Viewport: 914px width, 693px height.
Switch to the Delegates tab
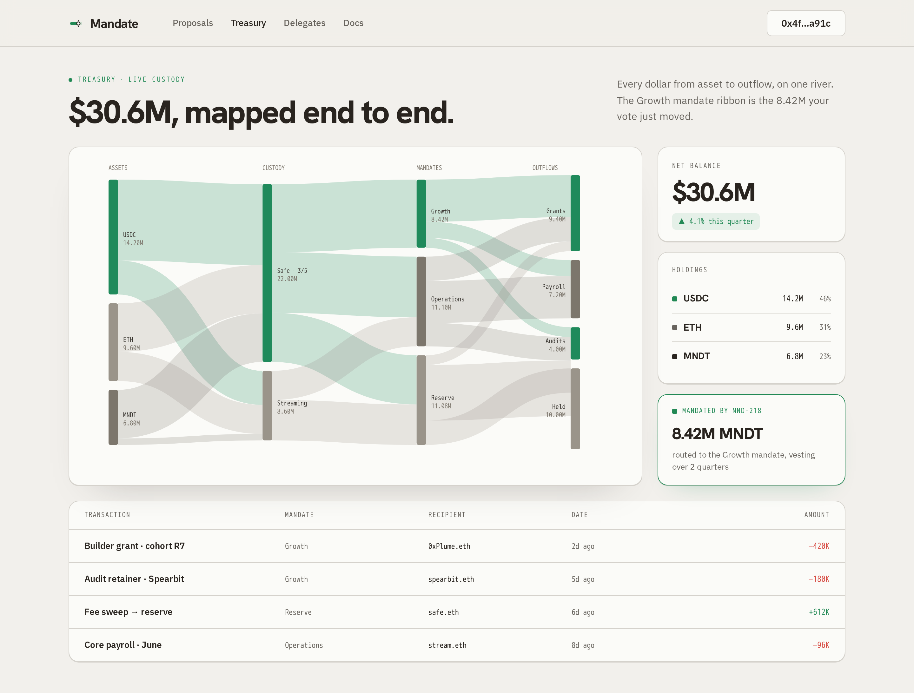pyautogui.click(x=304, y=23)
